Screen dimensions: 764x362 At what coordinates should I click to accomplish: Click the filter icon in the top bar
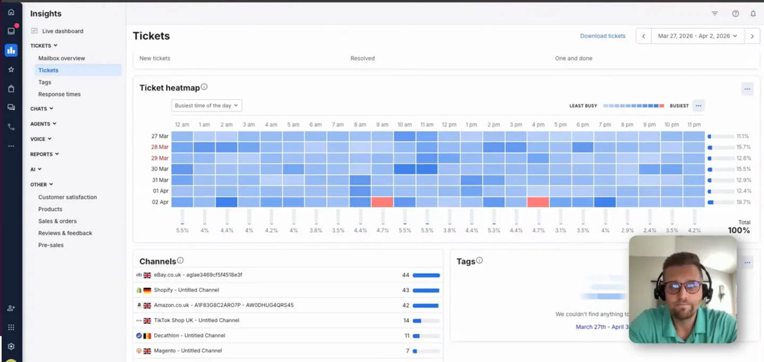pyautogui.click(x=715, y=14)
